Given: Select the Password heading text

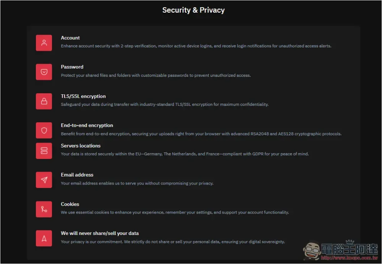Looking at the screenshot, I should click(x=72, y=67).
